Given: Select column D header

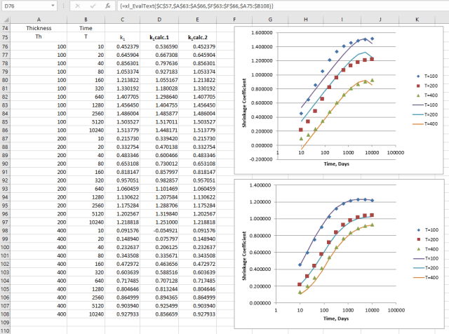Looking at the screenshot, I should pos(161,19).
